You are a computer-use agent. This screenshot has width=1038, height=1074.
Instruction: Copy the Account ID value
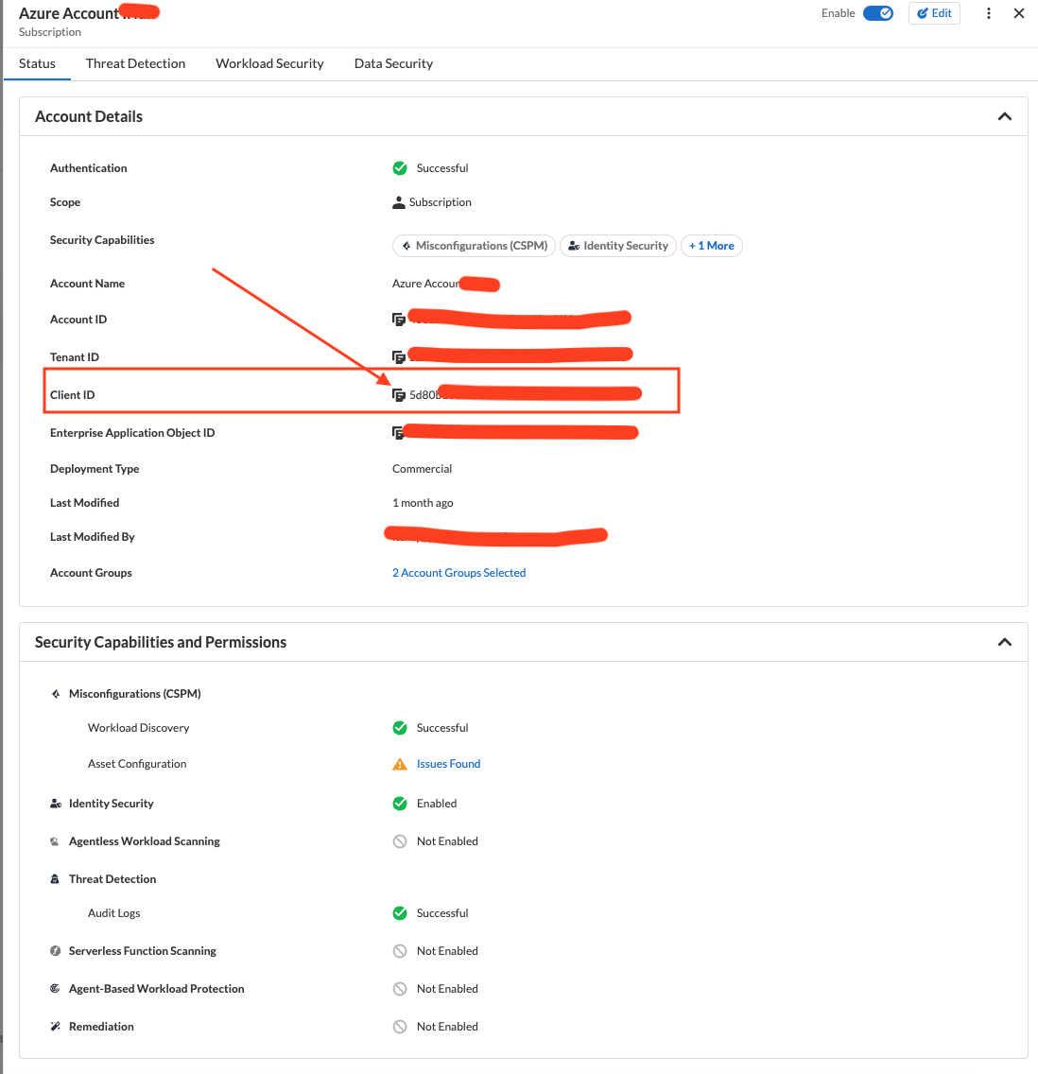pos(398,320)
